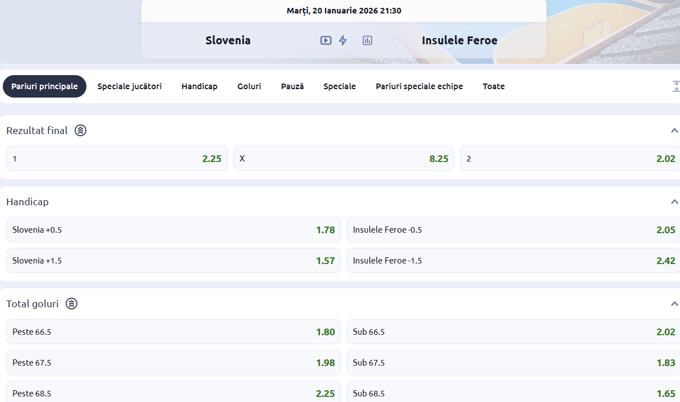The image size is (680, 402).
Task: Click the circular icon beside Total goluri
Action: tap(71, 303)
